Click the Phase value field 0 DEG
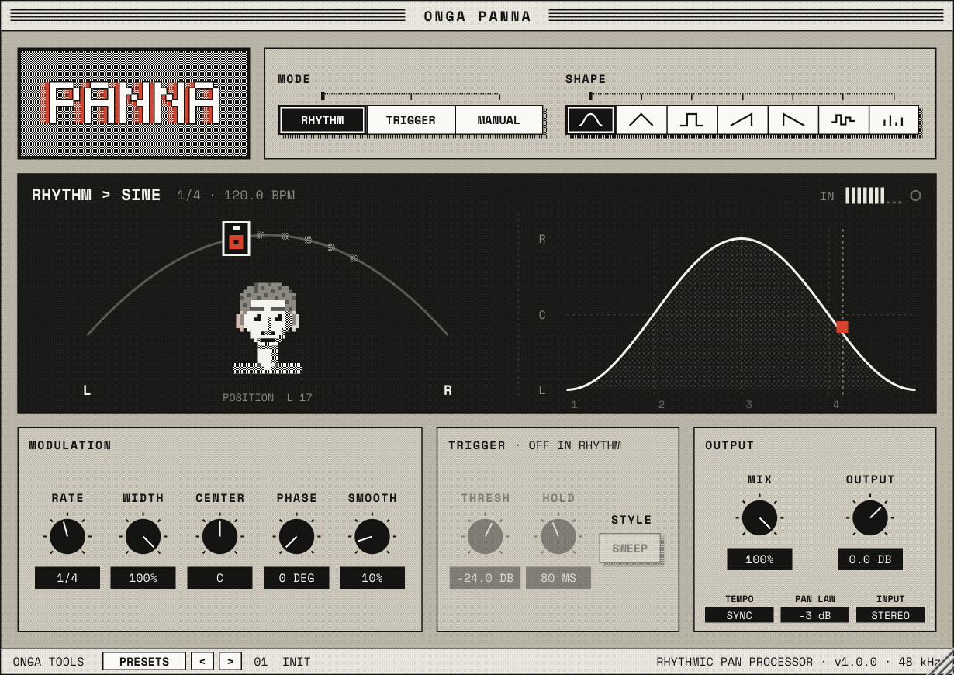 click(x=296, y=578)
